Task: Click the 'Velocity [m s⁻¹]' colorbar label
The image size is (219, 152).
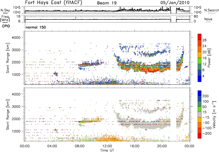Action: coord(214,114)
